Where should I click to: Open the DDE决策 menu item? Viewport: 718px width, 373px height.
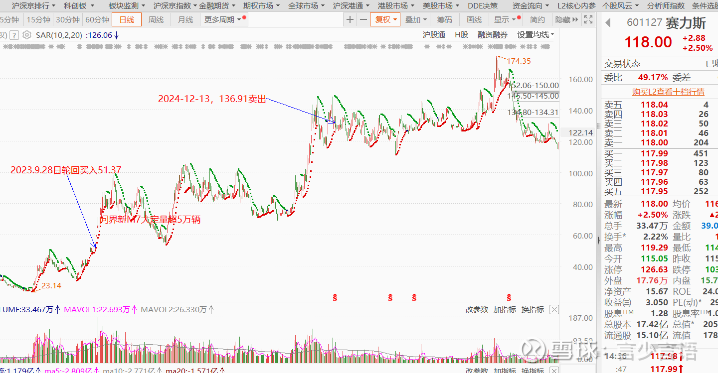pyautogui.click(x=482, y=5)
